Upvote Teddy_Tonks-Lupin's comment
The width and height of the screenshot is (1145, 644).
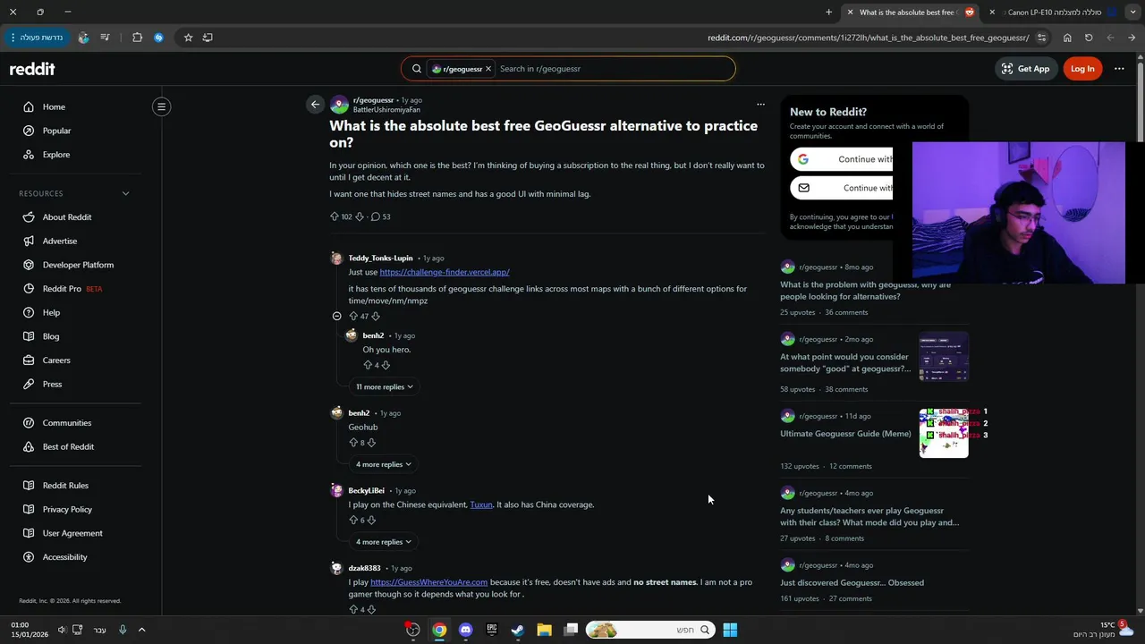tap(353, 317)
